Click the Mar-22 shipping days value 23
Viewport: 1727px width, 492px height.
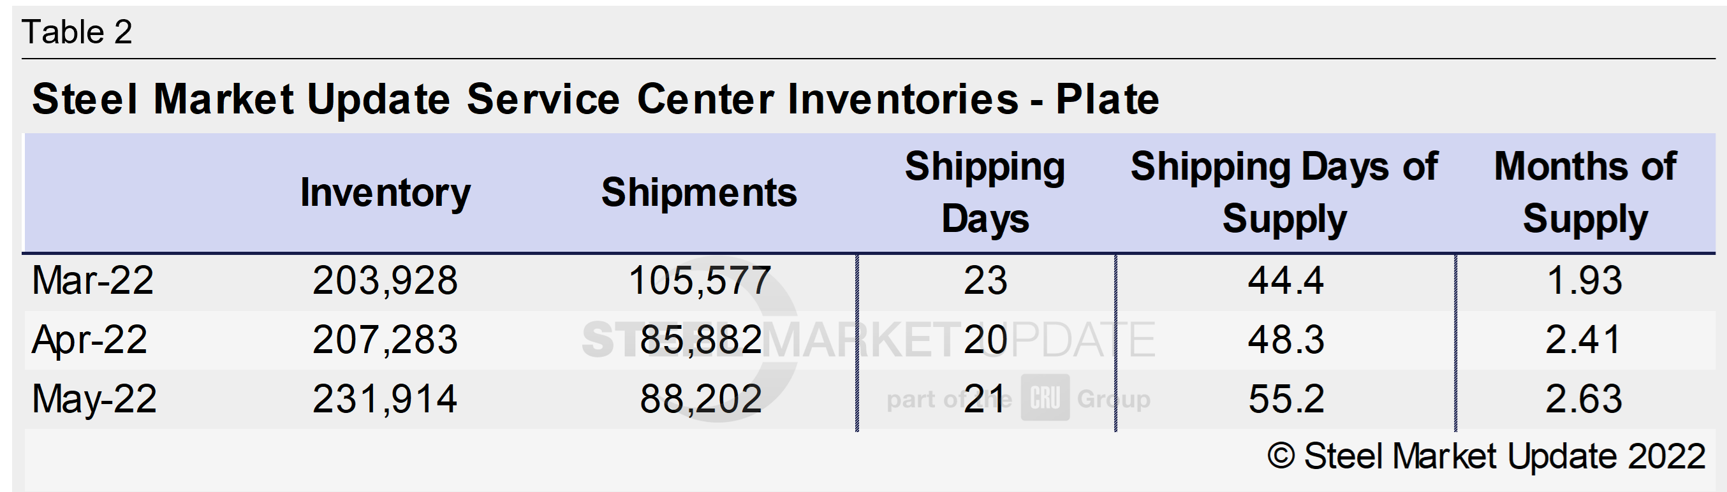click(x=985, y=280)
